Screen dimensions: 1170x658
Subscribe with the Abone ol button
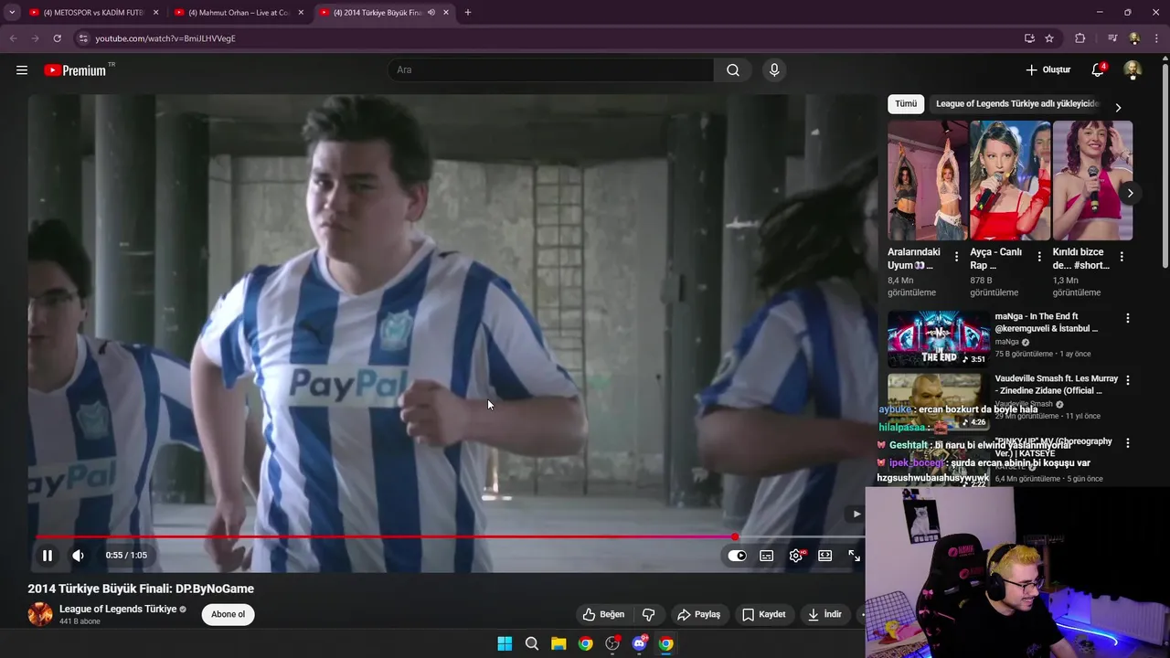coord(229,614)
